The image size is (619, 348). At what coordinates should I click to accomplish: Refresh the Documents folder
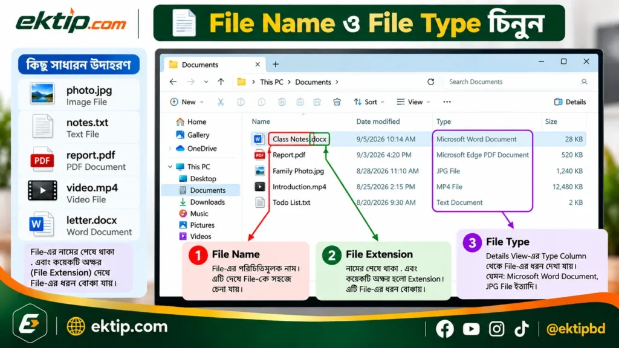[430, 82]
